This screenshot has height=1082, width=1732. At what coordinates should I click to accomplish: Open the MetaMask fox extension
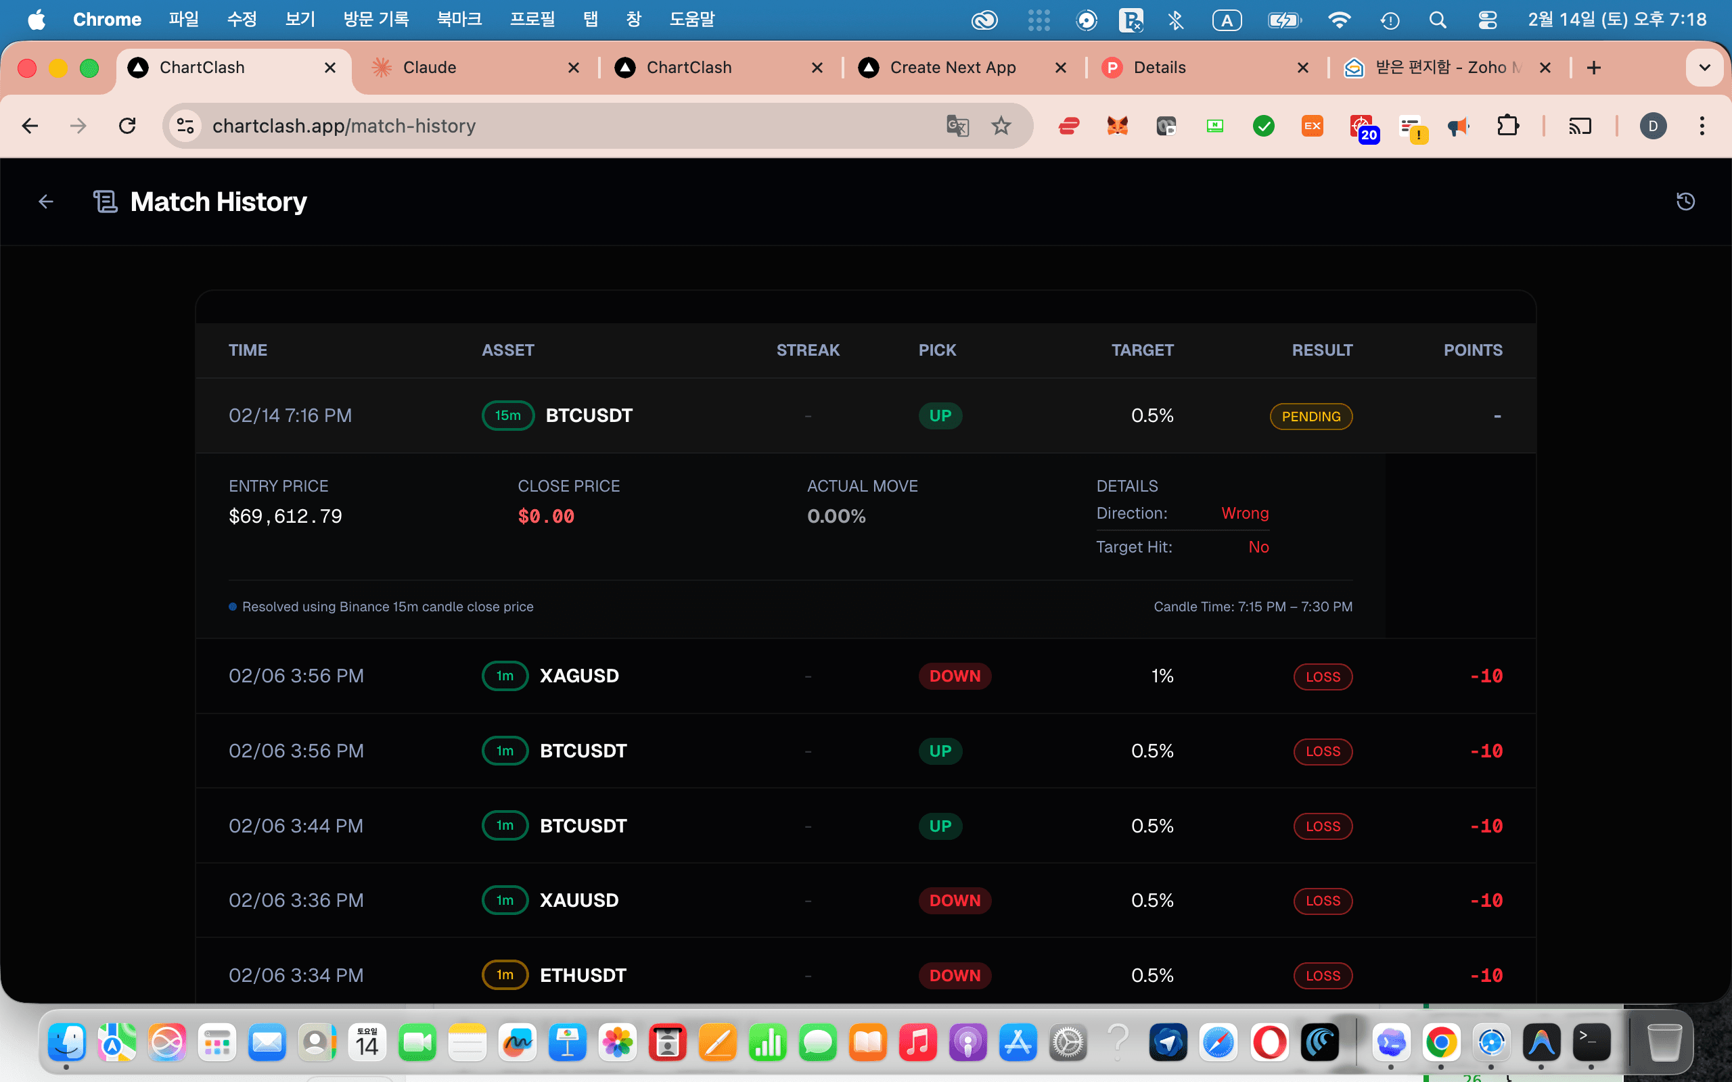[1117, 126]
